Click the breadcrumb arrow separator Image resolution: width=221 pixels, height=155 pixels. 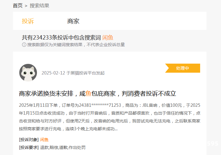coord(26,6)
